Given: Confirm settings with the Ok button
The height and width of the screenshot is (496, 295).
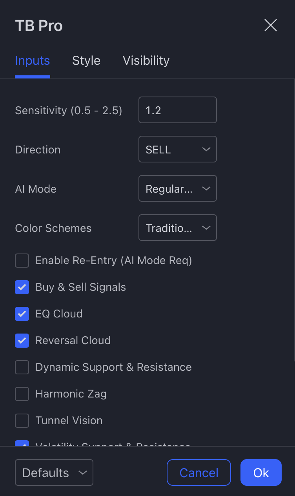Looking at the screenshot, I should 261,473.
